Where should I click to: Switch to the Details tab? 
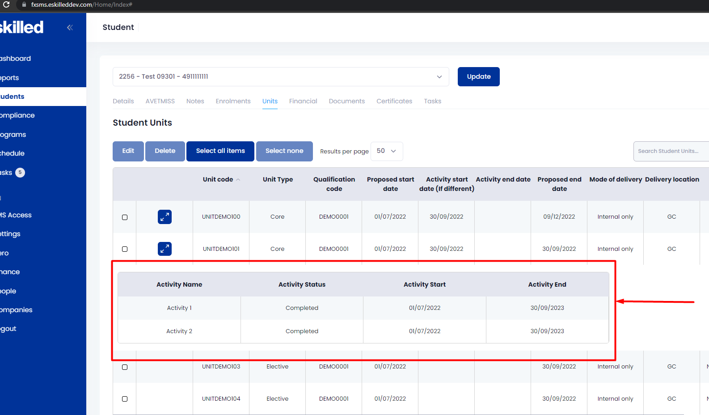point(123,101)
